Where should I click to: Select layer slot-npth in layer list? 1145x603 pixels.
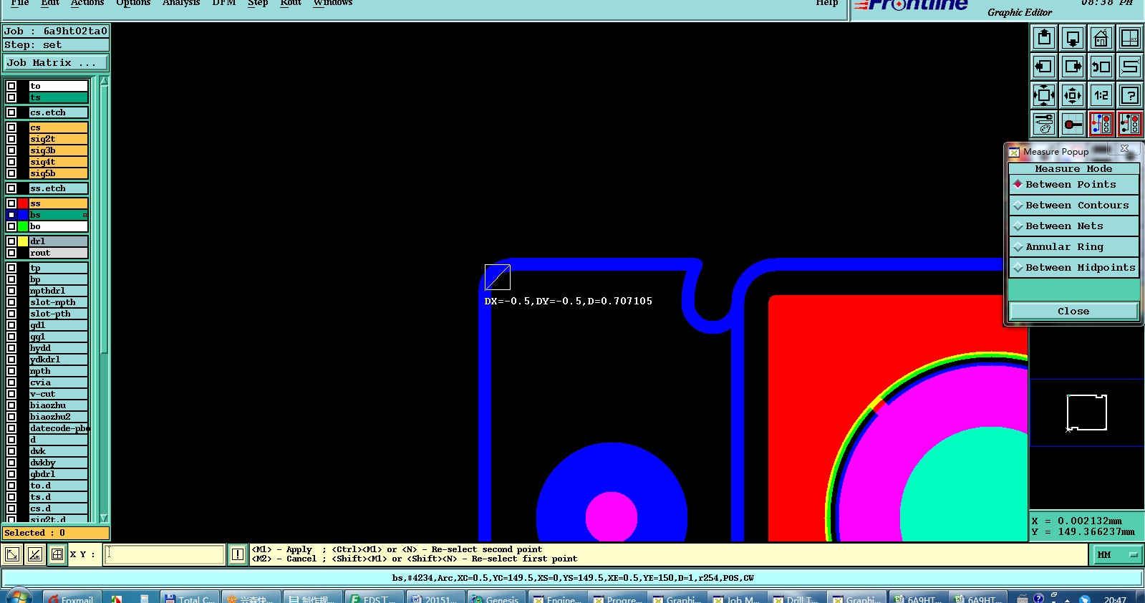coord(59,302)
